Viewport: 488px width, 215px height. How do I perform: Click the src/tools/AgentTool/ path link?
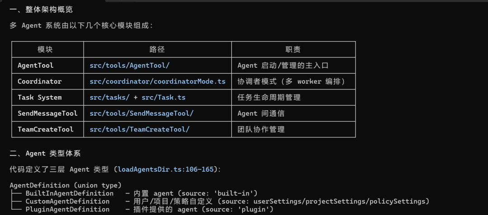[129, 65]
